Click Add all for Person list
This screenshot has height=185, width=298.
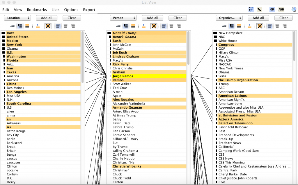(x=152, y=18)
